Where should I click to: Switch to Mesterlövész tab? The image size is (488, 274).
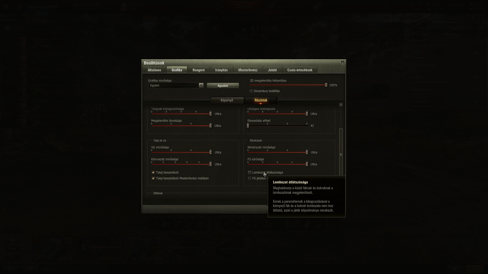[x=248, y=70]
